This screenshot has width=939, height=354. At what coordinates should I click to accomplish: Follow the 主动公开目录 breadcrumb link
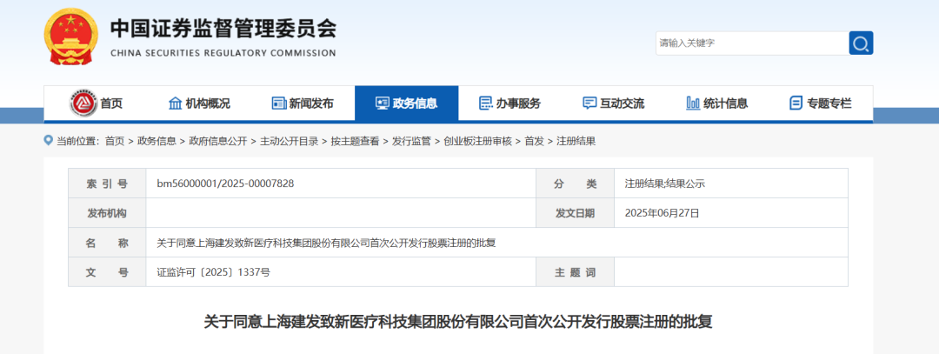[290, 142]
